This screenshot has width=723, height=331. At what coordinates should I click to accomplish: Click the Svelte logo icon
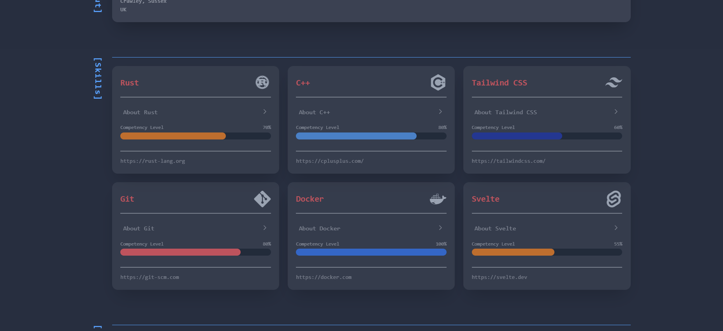click(614, 199)
